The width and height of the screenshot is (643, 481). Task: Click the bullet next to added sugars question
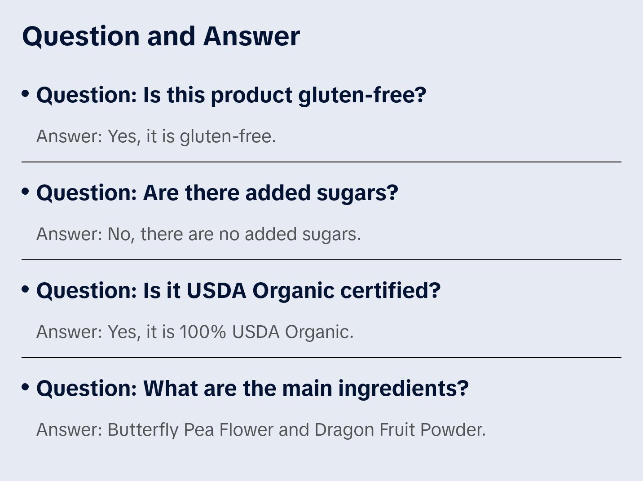[x=26, y=191]
